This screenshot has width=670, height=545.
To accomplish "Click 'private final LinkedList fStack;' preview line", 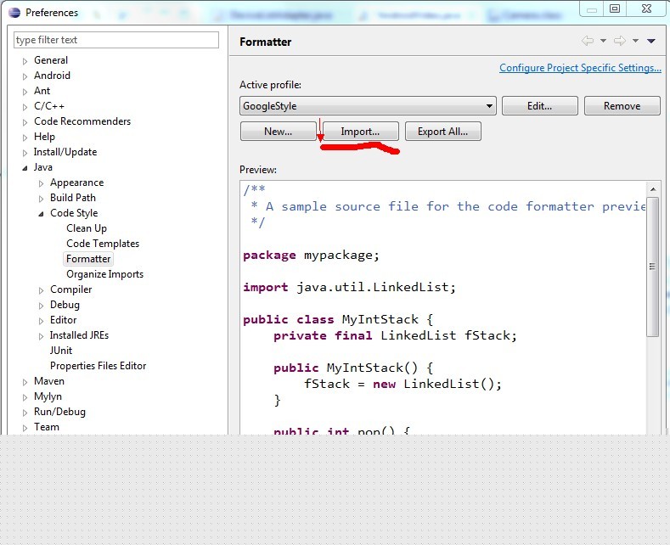I will tap(395, 335).
